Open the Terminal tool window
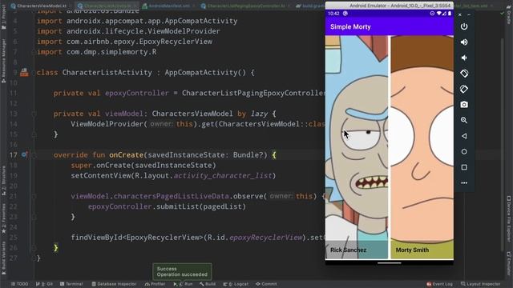 tap(71, 284)
